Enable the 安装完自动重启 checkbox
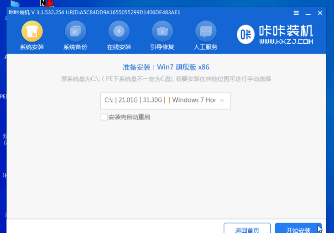 click(x=104, y=117)
